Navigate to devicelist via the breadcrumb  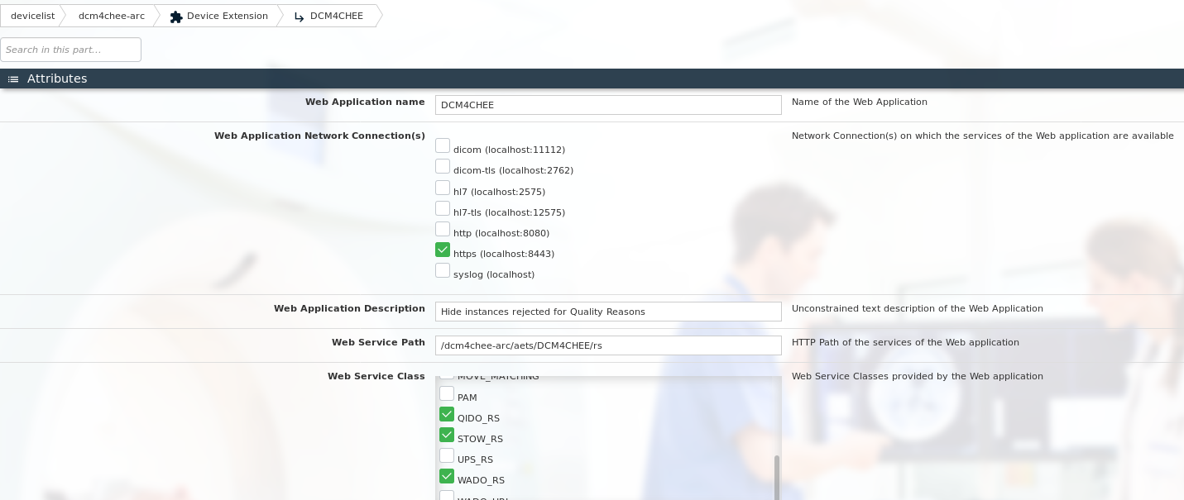32,16
